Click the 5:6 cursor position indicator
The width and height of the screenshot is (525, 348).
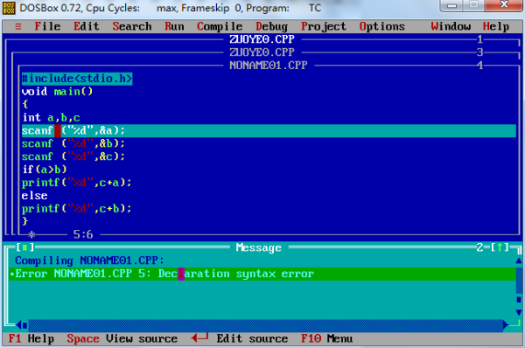83,234
